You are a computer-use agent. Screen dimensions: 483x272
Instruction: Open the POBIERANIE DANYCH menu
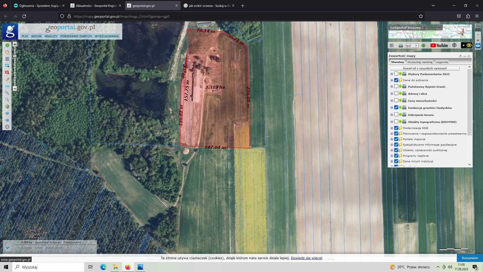pos(76,36)
